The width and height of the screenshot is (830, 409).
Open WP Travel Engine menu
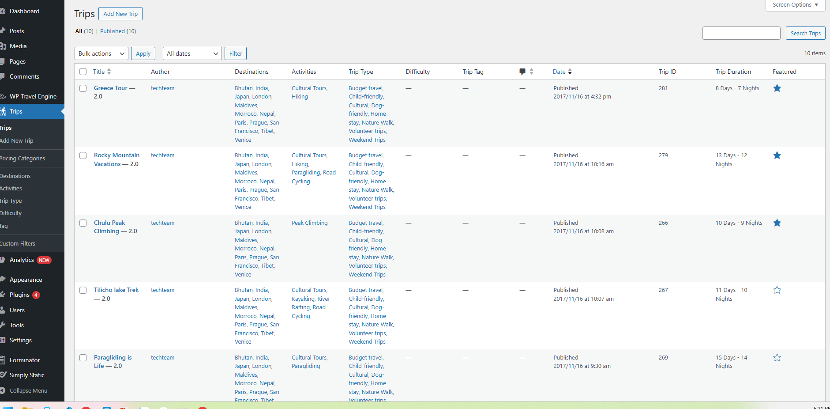click(33, 96)
